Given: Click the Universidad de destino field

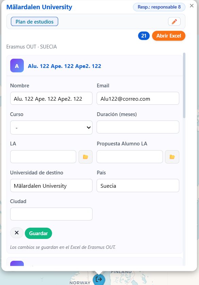Looking at the screenshot, I should click(51, 185).
